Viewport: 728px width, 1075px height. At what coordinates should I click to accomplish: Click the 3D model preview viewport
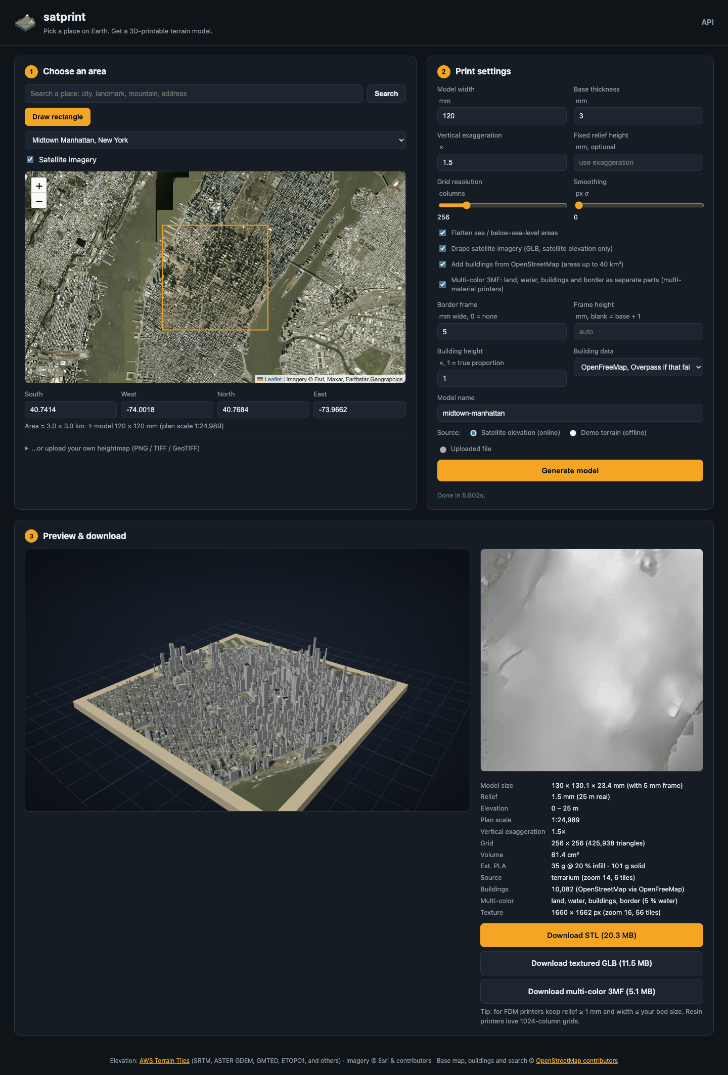pyautogui.click(x=247, y=680)
